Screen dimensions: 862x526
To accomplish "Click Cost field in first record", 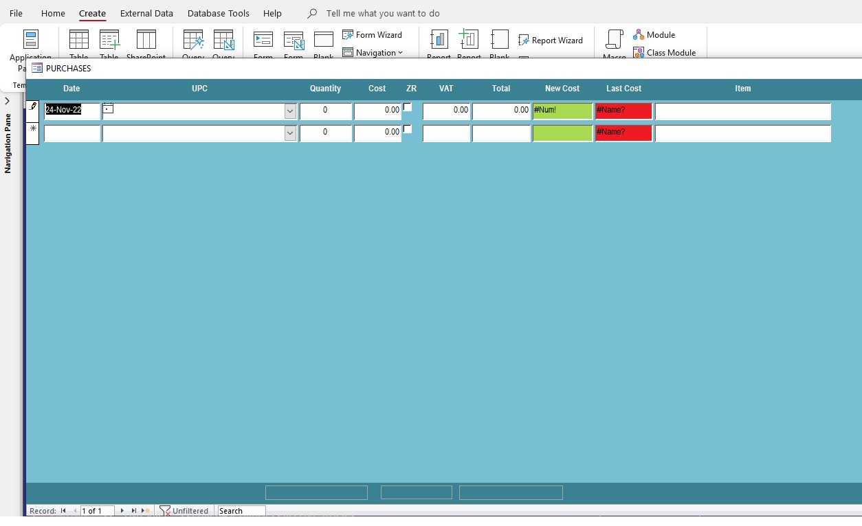I will pyautogui.click(x=377, y=111).
